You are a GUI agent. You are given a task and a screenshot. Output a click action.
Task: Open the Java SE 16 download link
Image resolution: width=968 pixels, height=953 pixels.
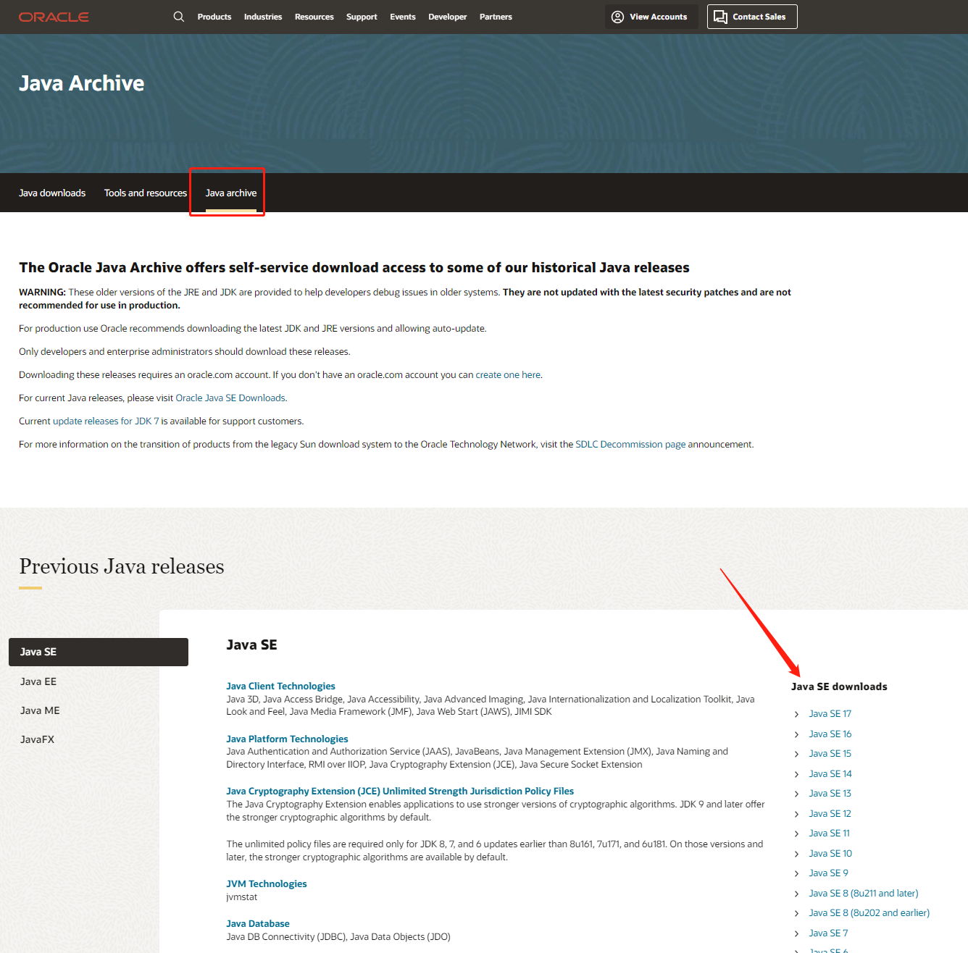pos(830,734)
